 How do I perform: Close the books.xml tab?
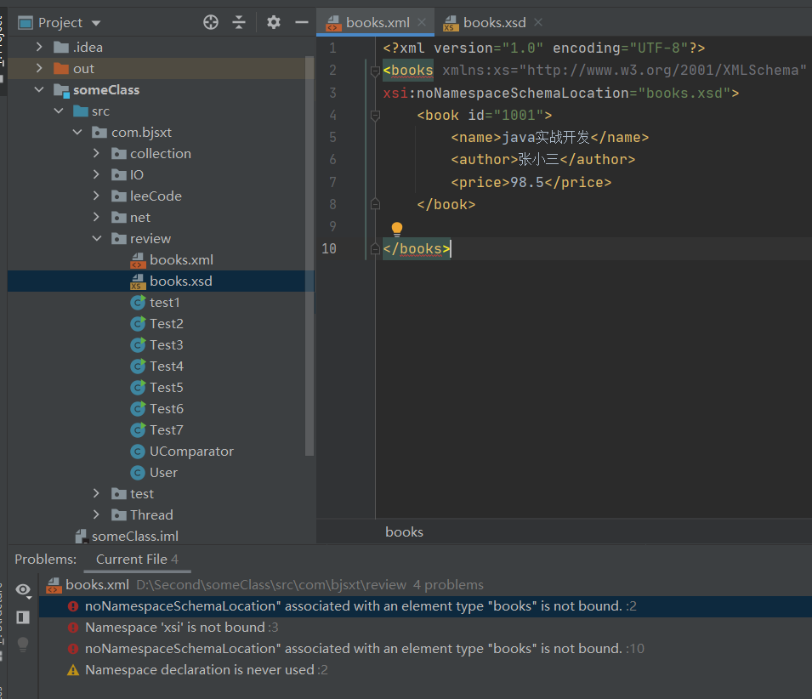coord(422,22)
